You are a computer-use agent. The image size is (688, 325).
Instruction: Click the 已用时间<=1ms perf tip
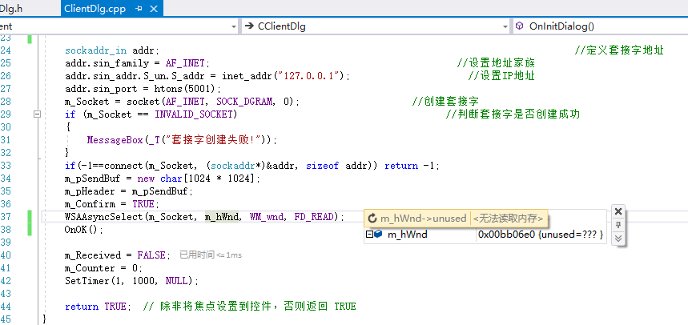211,255
